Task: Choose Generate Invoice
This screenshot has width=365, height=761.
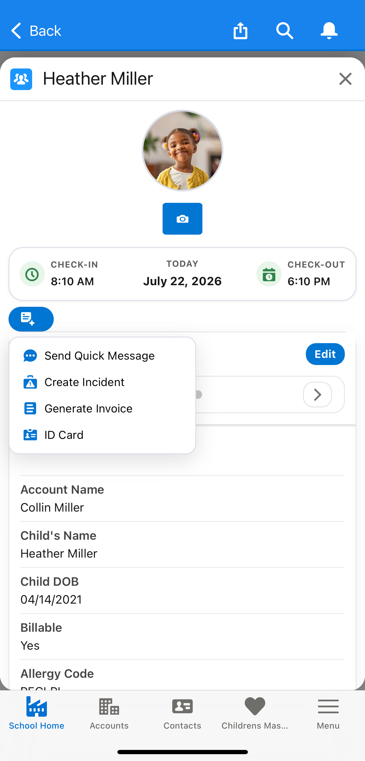Action: tap(102, 408)
